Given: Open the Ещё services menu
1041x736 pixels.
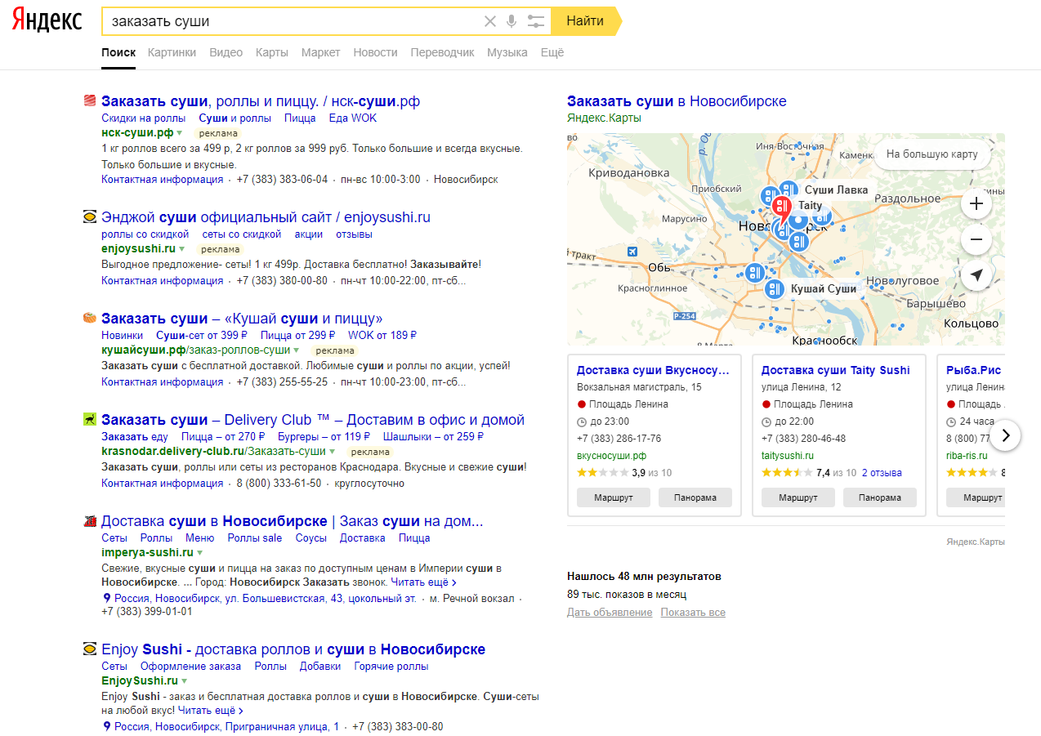Looking at the screenshot, I should [552, 52].
